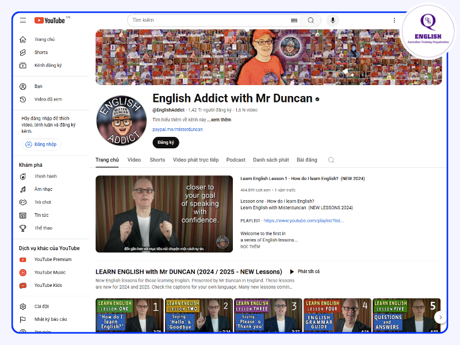This screenshot has height=345, width=460.
Task: Open Shorts from the sidebar icon
Action: point(23,52)
